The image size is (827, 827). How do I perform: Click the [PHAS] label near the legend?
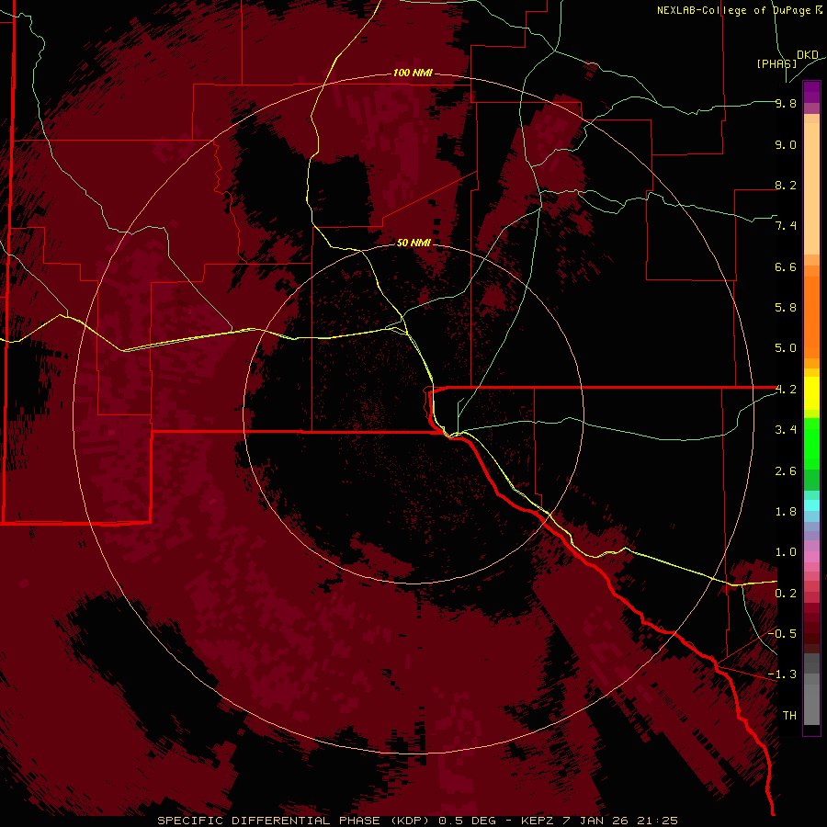pos(776,63)
